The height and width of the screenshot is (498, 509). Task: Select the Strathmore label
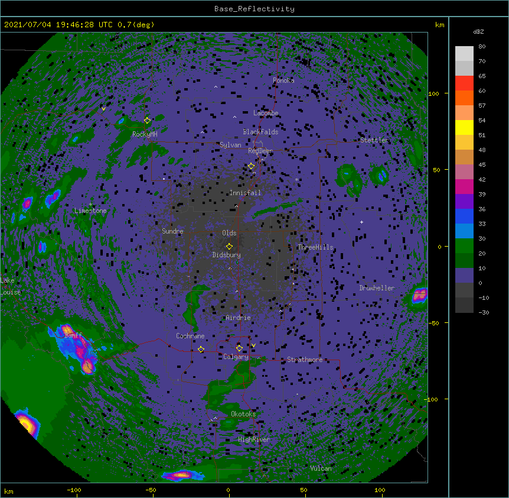305,360
